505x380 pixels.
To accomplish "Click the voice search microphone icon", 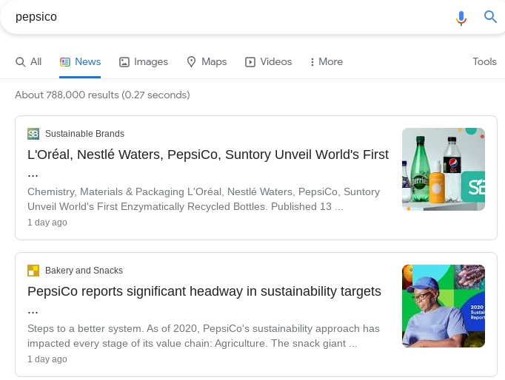I will 461,17.
